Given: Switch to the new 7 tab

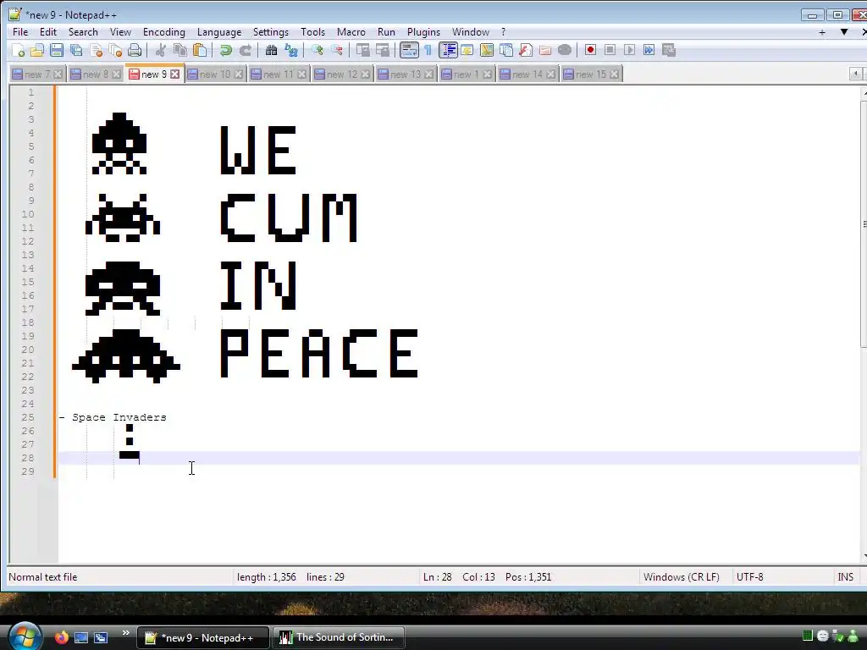Looking at the screenshot, I should [37, 74].
